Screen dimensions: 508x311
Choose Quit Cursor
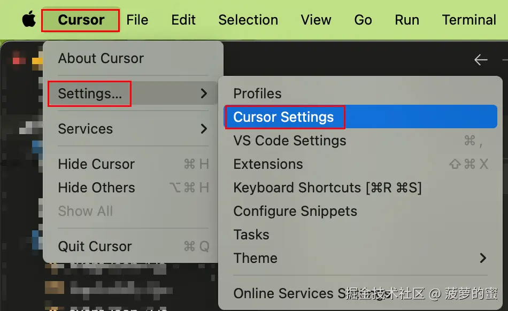95,246
